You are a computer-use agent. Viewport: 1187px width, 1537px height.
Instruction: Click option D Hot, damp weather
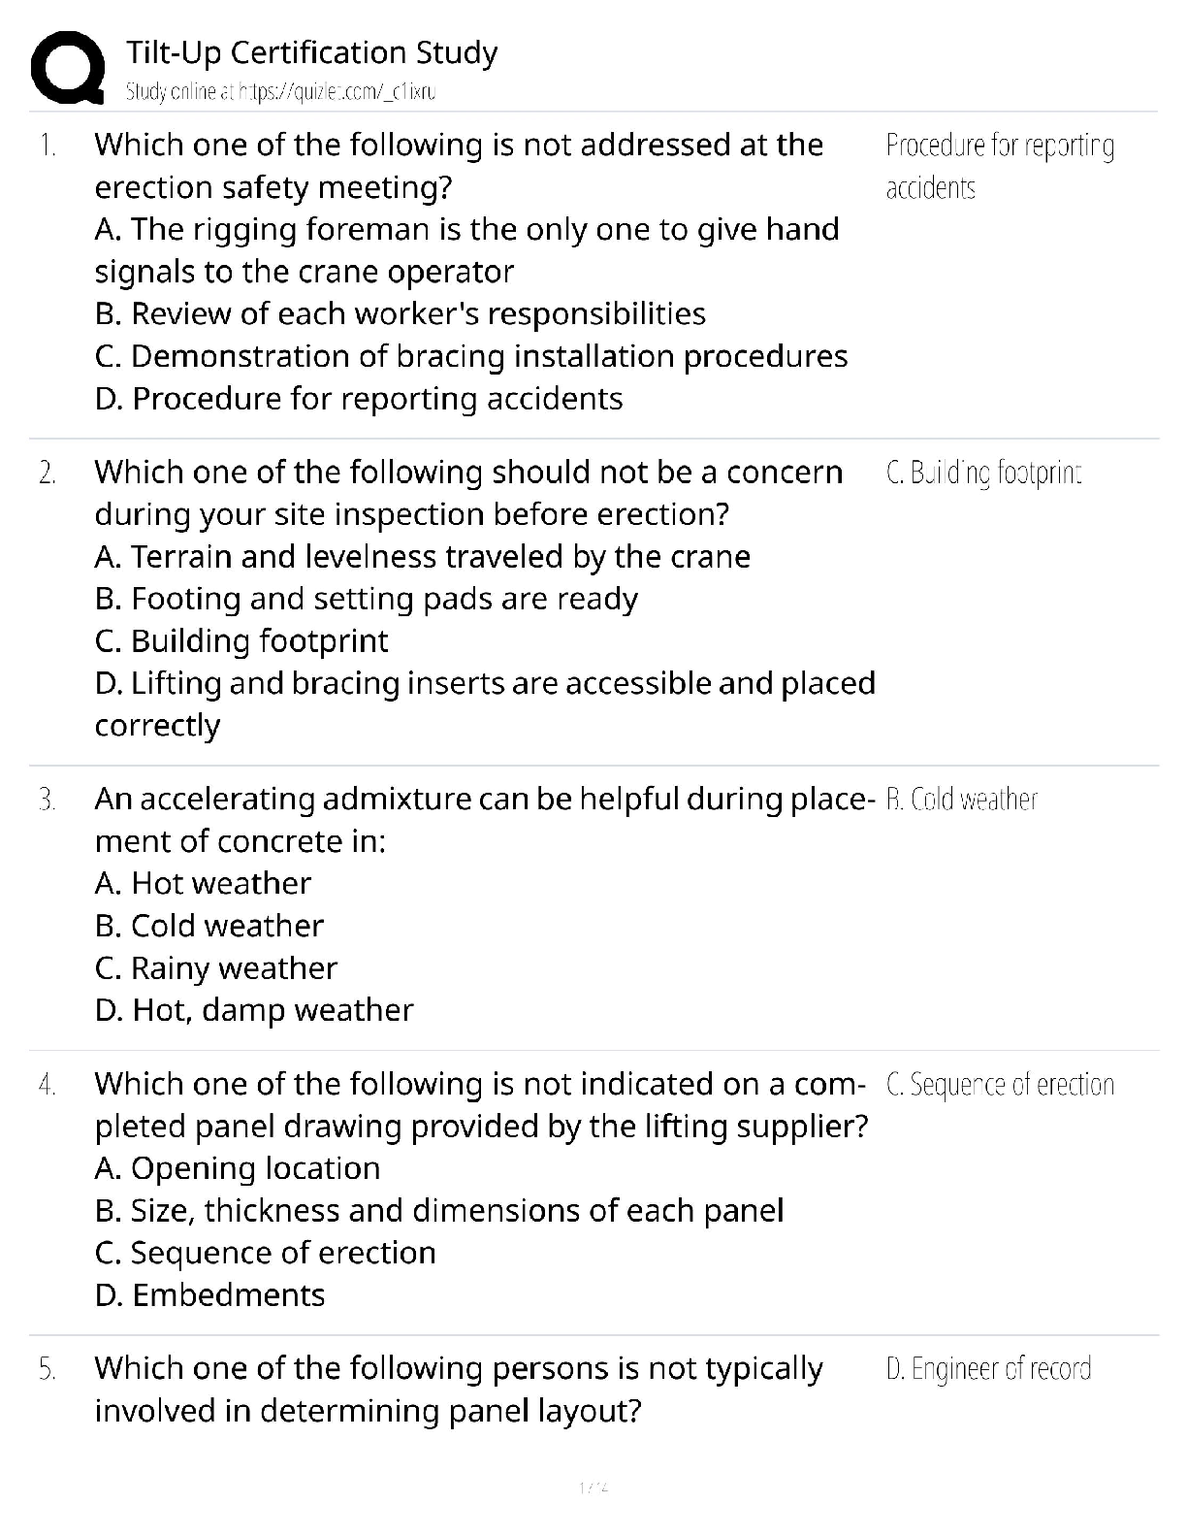point(254,1010)
